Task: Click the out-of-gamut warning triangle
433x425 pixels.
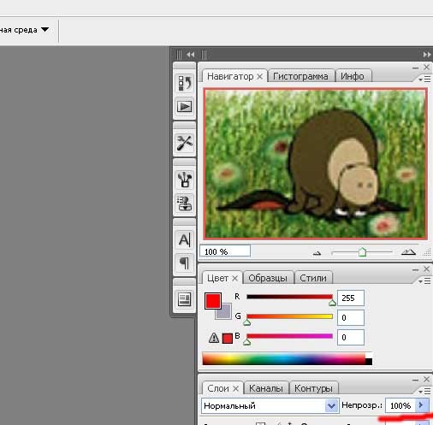Action: (x=214, y=338)
